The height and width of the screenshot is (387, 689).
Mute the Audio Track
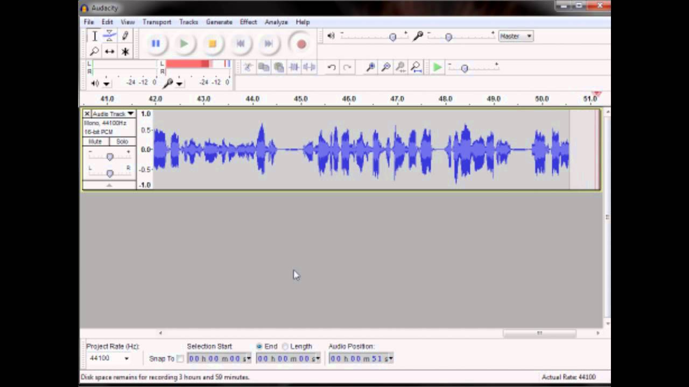tap(95, 141)
